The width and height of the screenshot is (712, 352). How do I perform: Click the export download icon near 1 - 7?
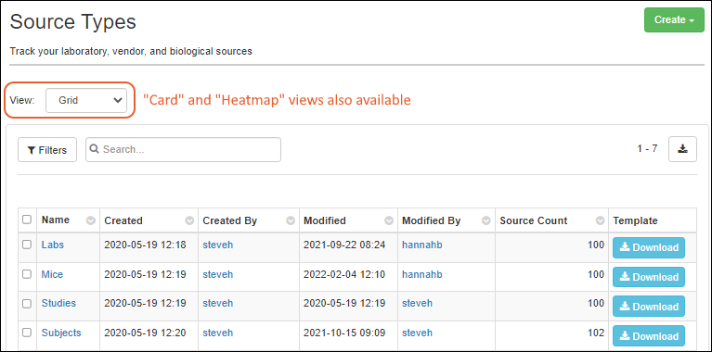(x=682, y=149)
